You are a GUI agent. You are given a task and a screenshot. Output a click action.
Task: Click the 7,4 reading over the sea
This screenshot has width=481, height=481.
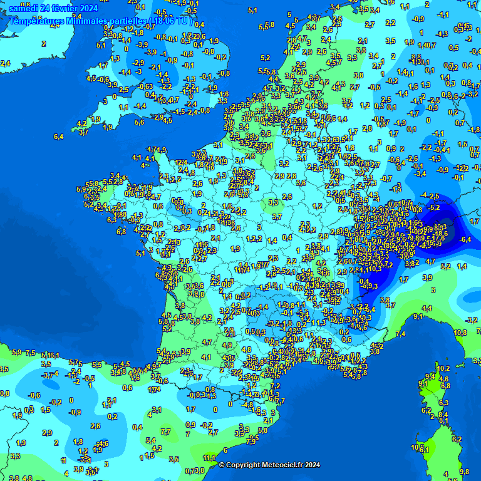coord(400,334)
